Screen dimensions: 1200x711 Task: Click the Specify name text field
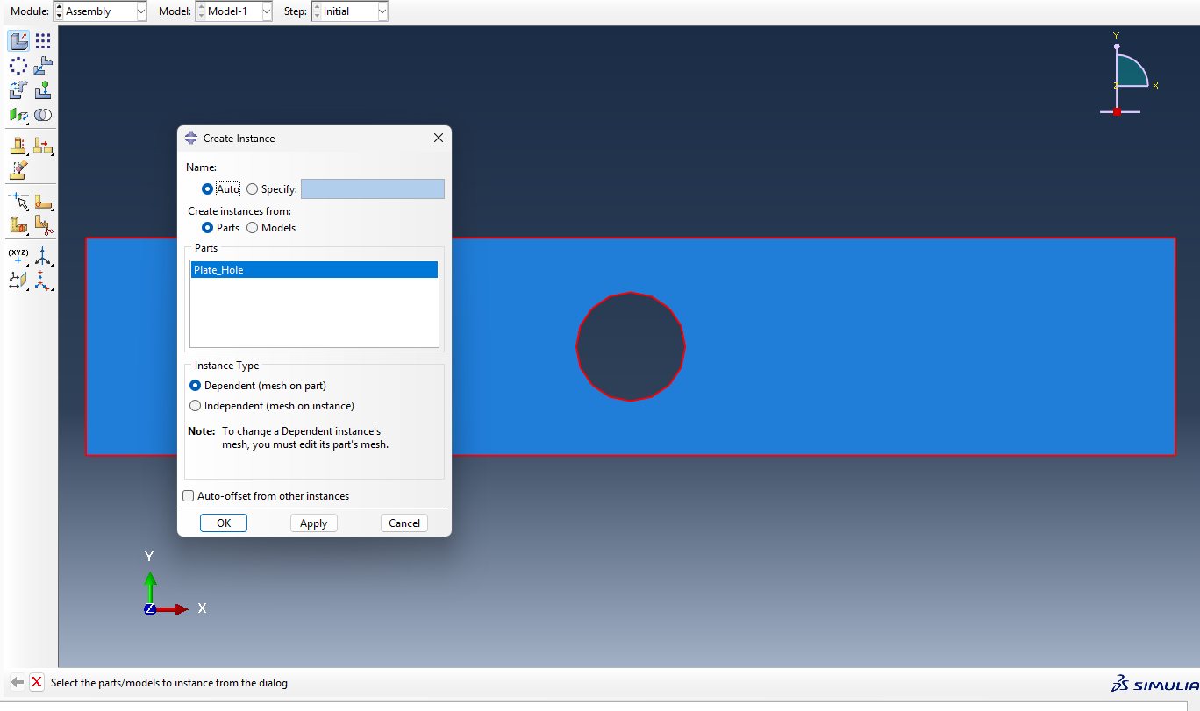[x=372, y=189]
